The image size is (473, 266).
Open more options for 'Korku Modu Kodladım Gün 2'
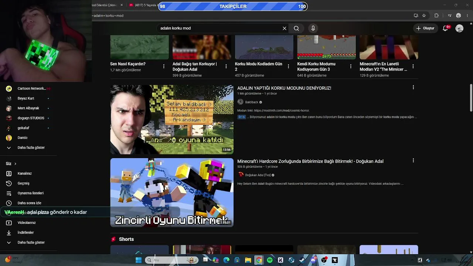(289, 66)
